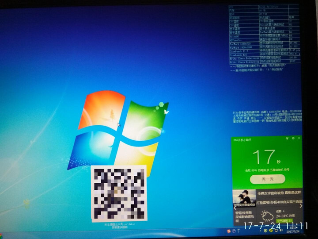318x239 pixels.
Task: Open the input method options icon in the taskbar
Action: point(238,231)
